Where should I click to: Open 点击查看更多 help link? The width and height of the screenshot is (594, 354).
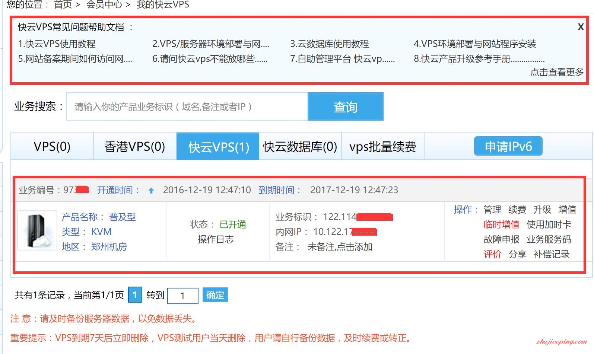click(557, 72)
